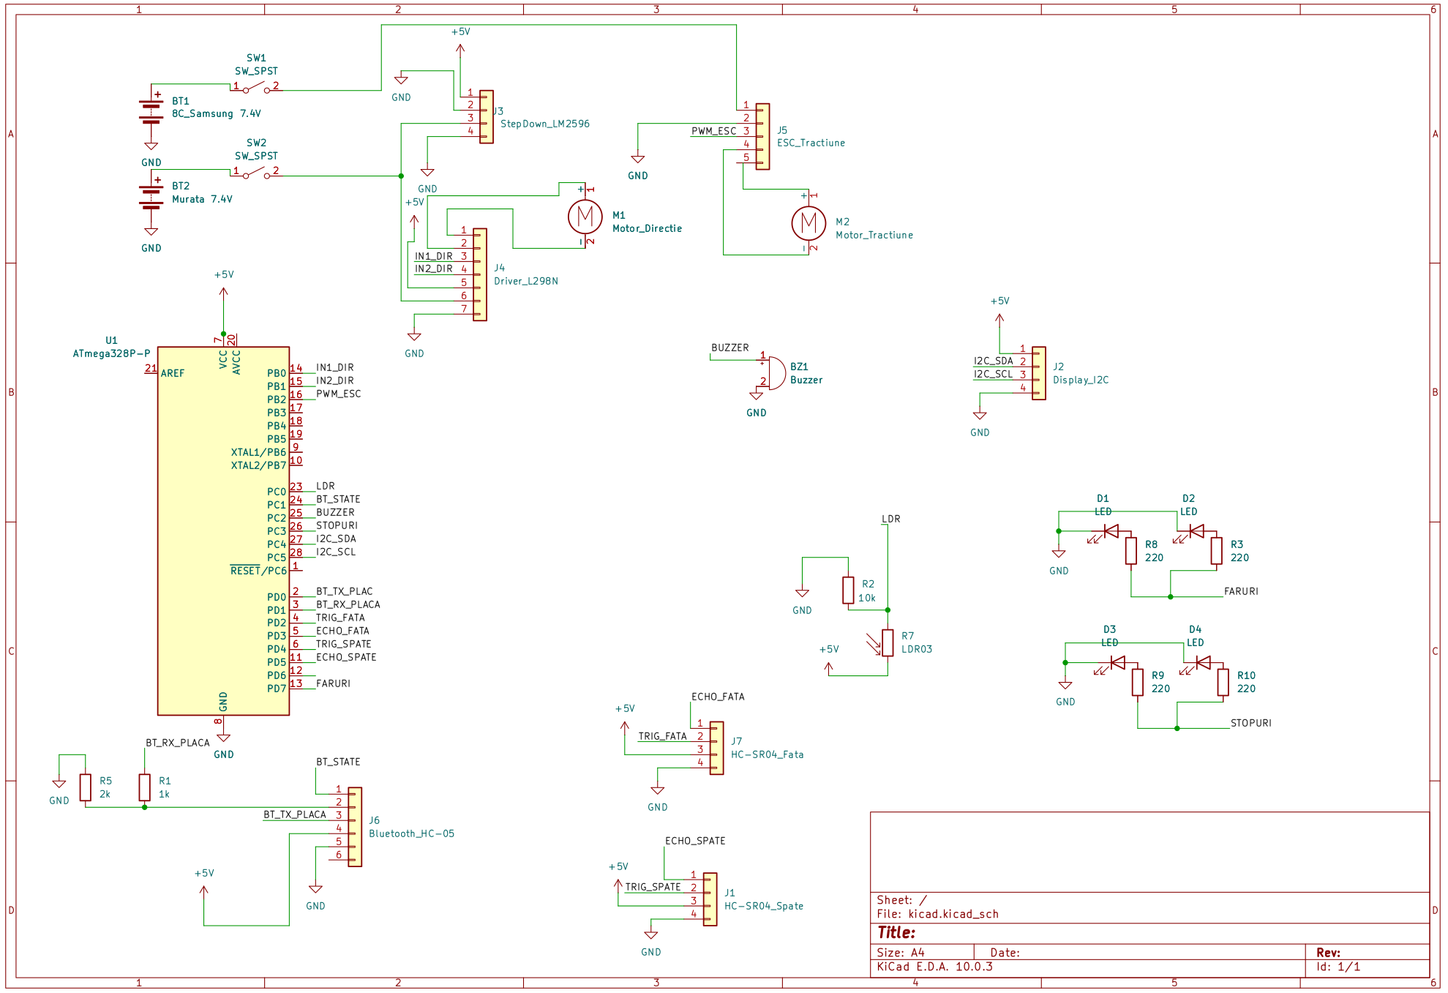Select the J1 HC-SR04_Spate connector symbol
Screen dimensions: 1448x993
point(710,899)
